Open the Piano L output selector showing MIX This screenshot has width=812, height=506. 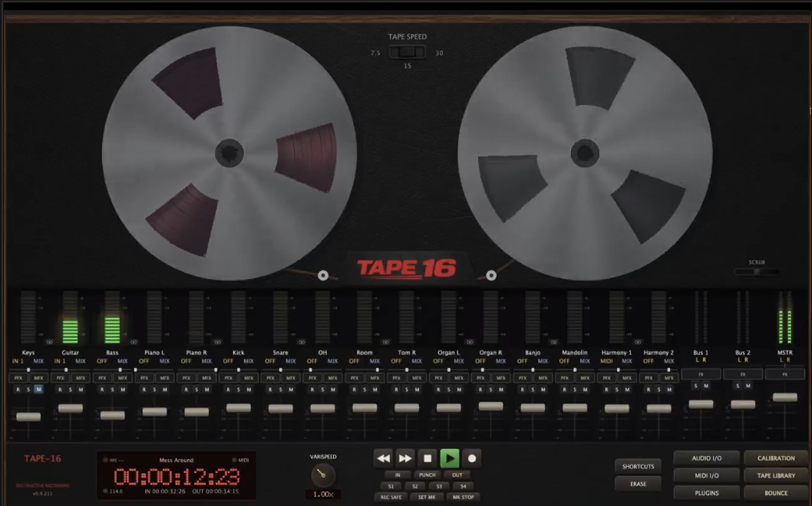pos(165,361)
